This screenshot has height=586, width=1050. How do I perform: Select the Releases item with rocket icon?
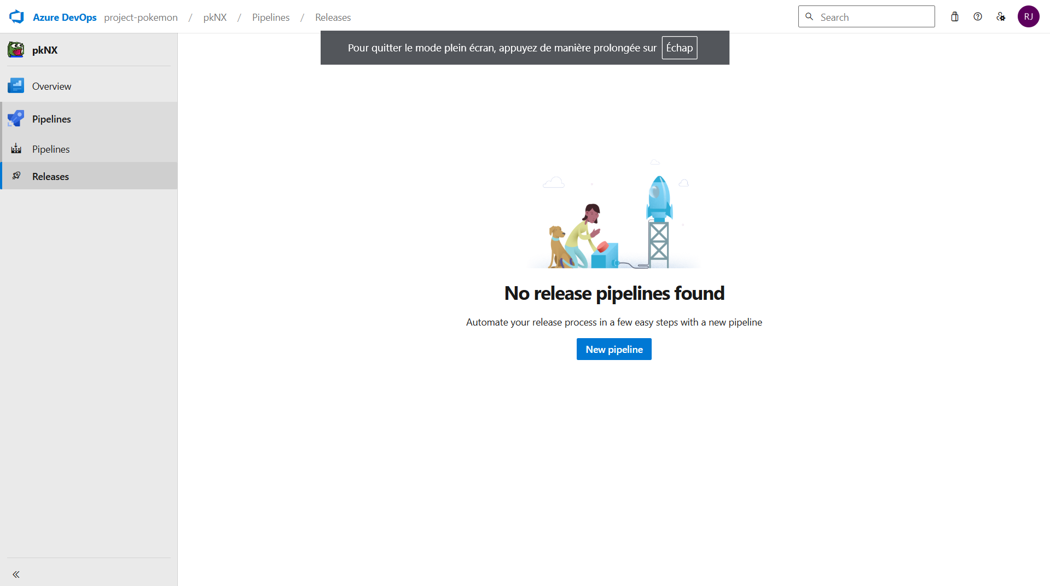click(x=50, y=176)
